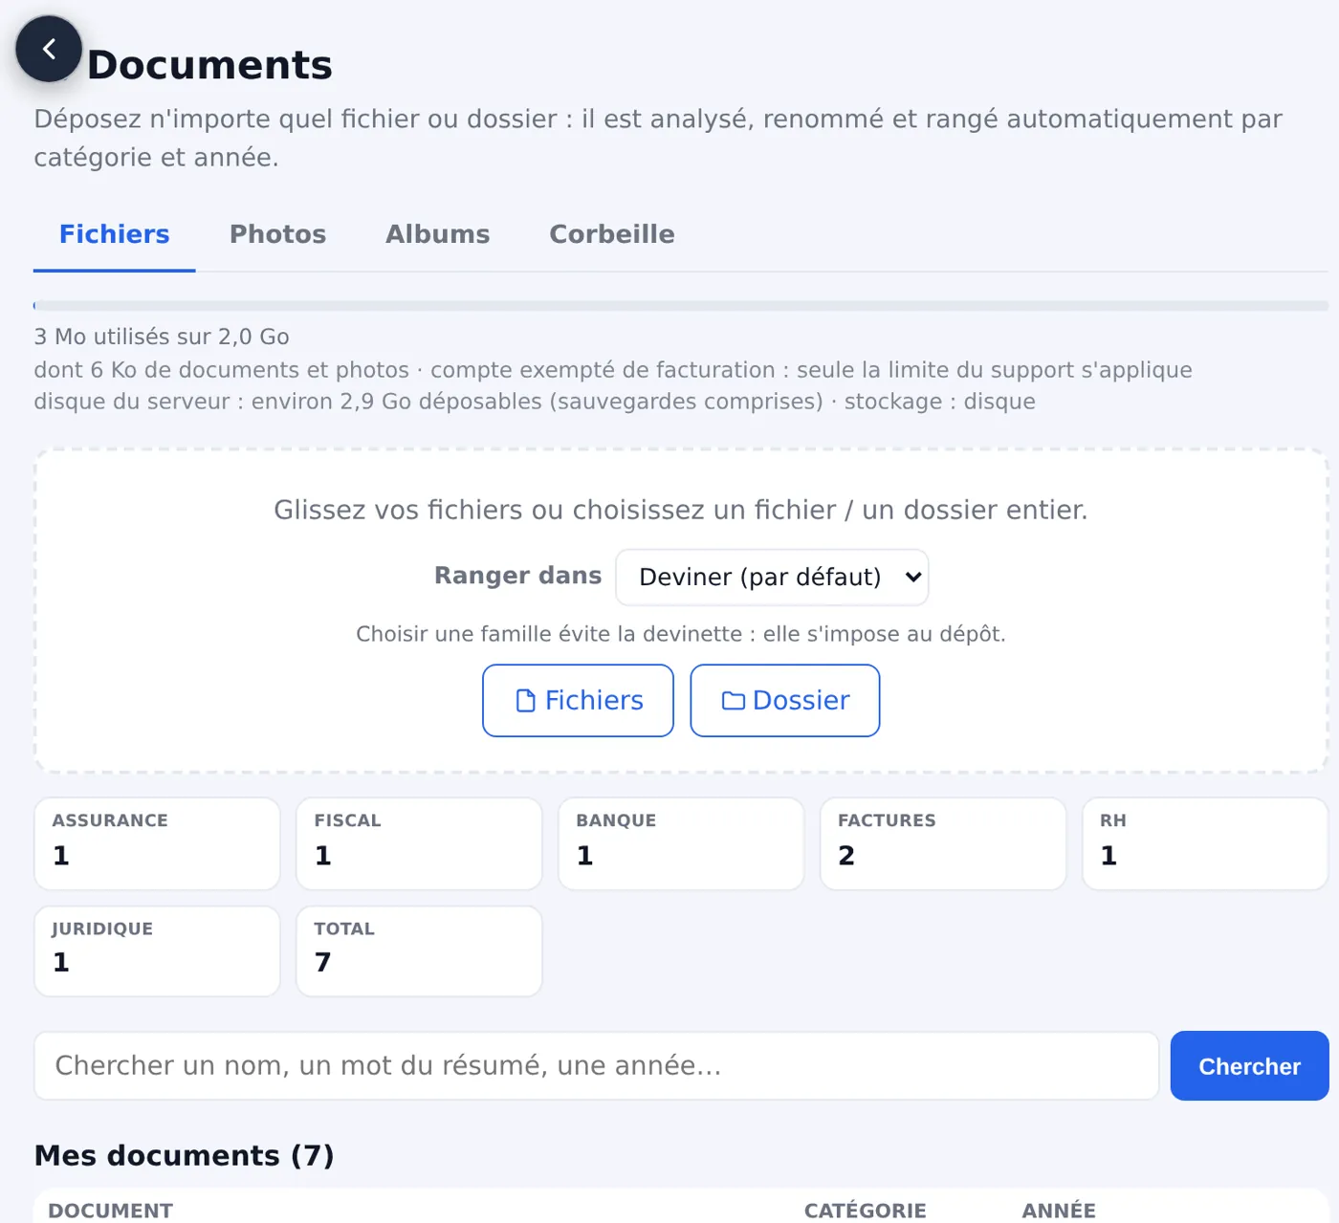
Task: Click the '3 Mo utilisés sur 2,0 Go' text
Action: point(162,337)
